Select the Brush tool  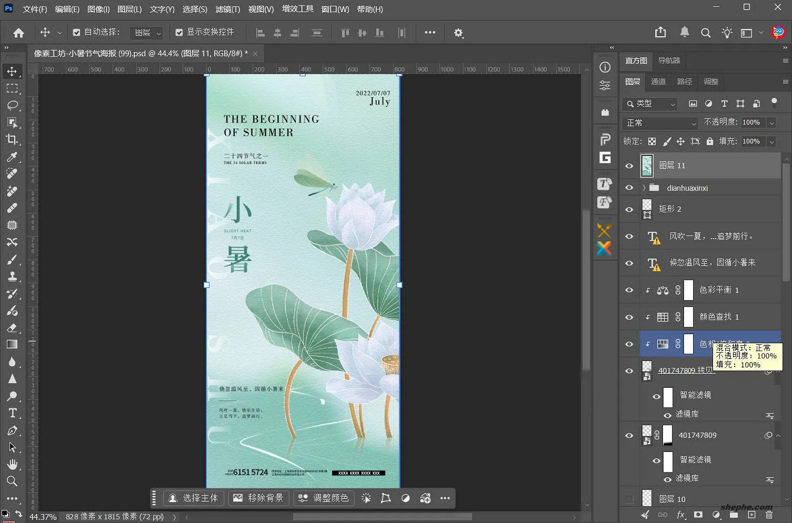click(12, 259)
